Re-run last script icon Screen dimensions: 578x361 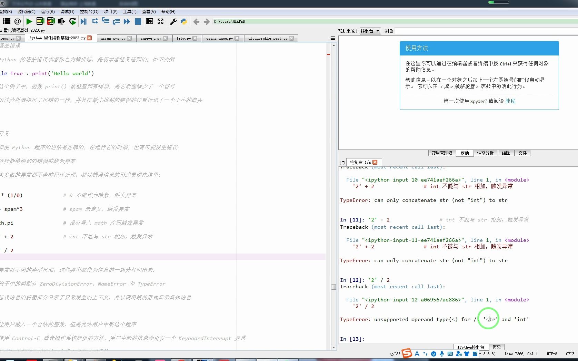click(x=72, y=21)
